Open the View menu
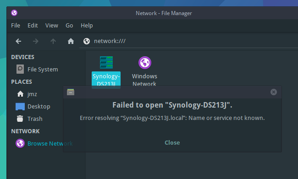This screenshot has width=298, height=179. click(x=51, y=26)
